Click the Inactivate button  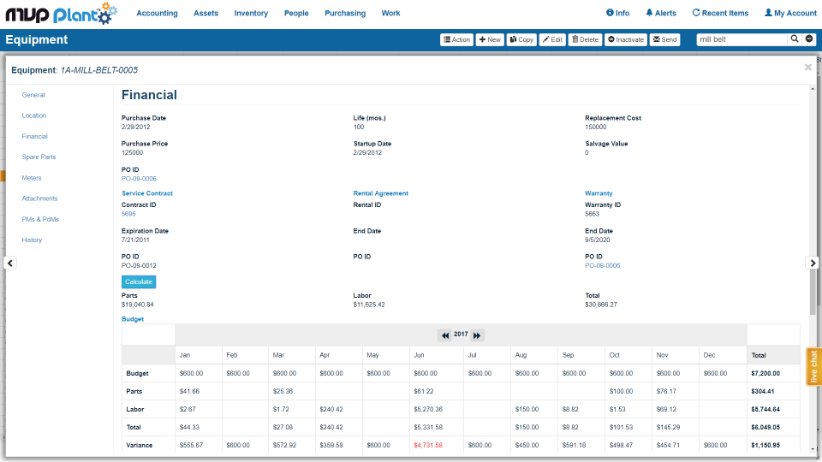[625, 39]
